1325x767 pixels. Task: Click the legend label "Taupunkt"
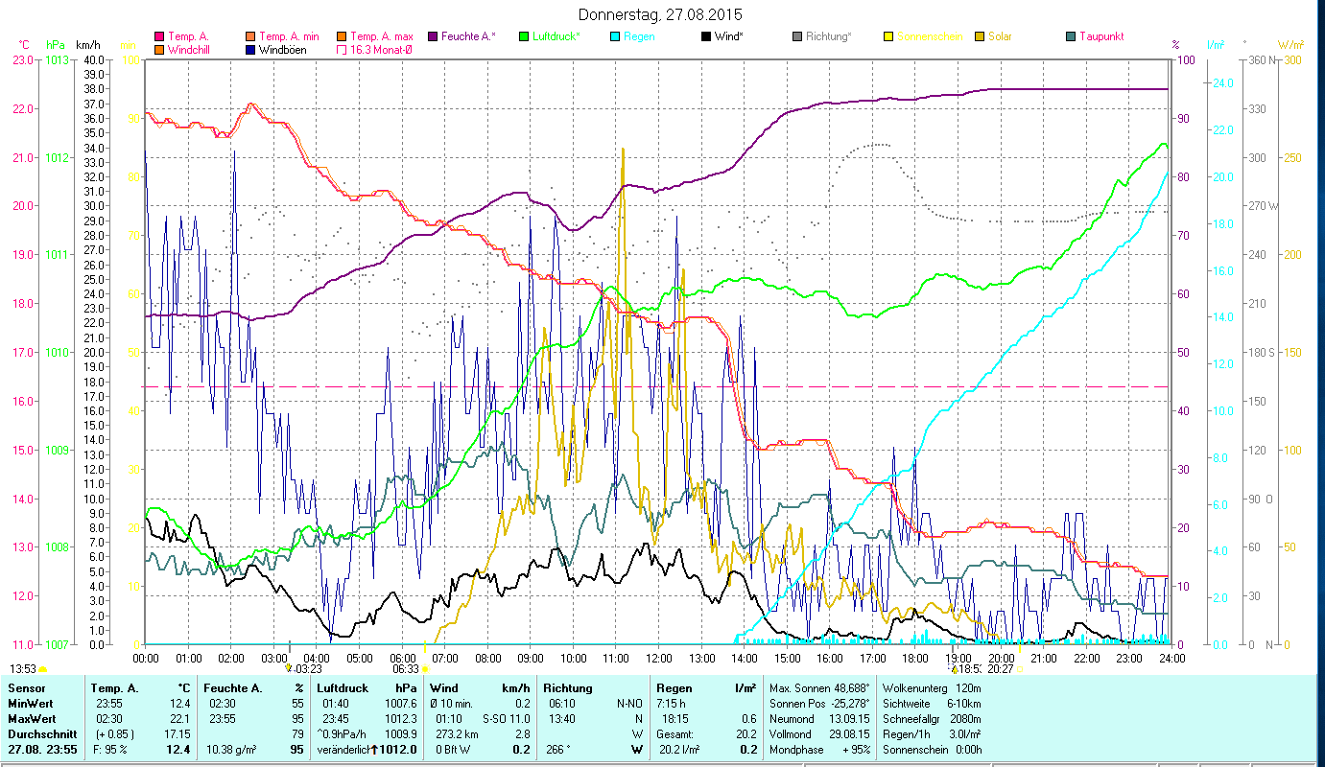(1101, 36)
